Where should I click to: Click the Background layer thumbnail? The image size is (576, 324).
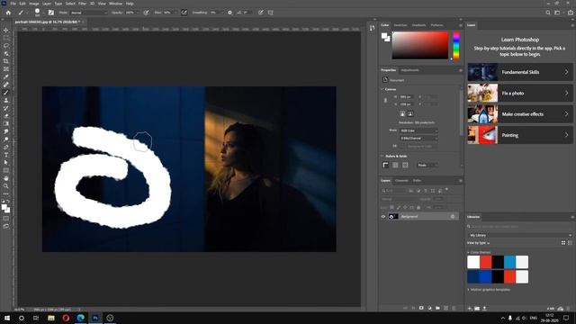pos(393,217)
